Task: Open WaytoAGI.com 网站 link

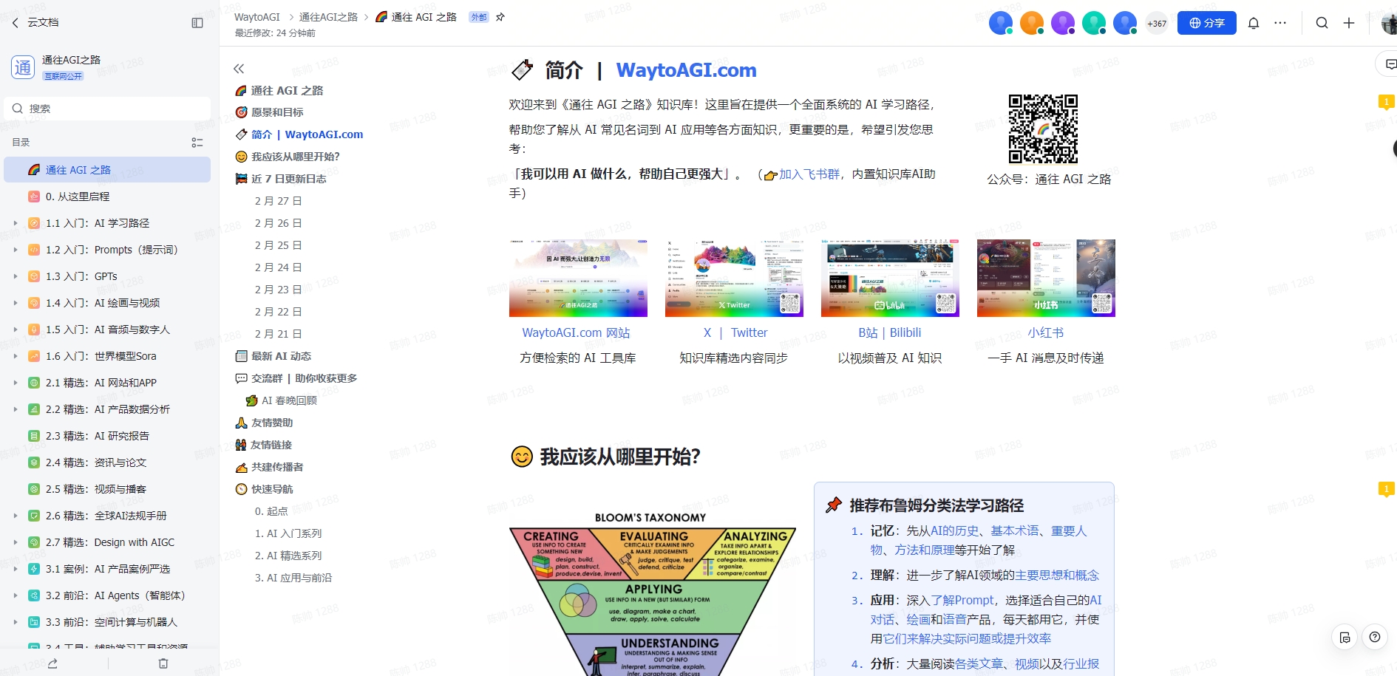Action: [576, 333]
